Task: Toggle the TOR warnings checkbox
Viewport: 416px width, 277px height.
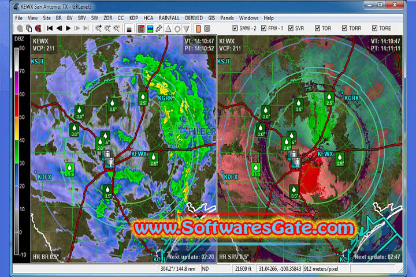Action: point(317,28)
